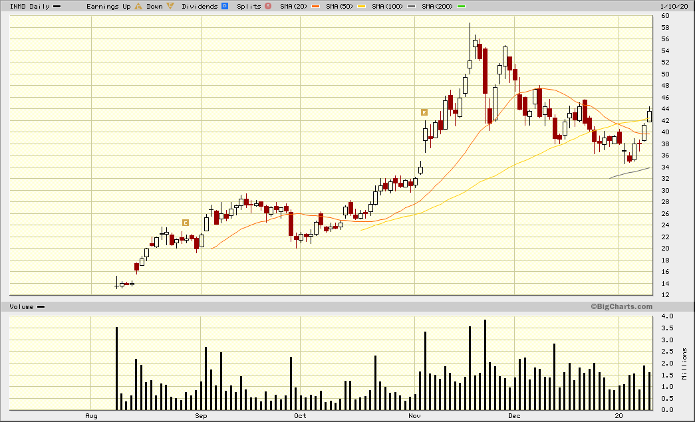Viewport: 695px width, 422px height.
Task: Click the Earnings Up triangle icon
Action: (x=138, y=6)
